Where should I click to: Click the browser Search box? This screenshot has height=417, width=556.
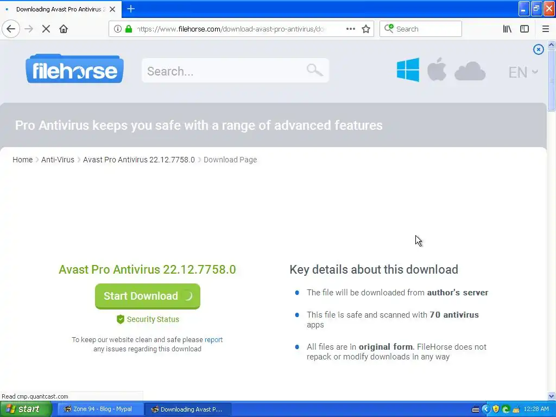421,29
